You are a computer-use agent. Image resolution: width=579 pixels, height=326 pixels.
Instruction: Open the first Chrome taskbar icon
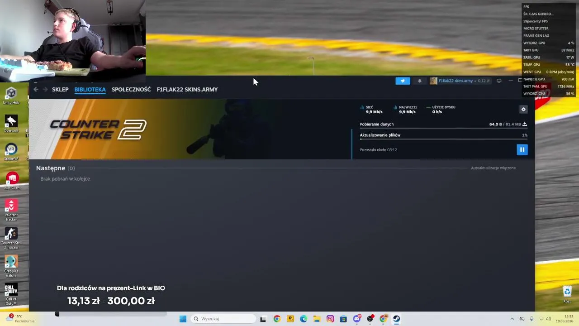point(277,319)
